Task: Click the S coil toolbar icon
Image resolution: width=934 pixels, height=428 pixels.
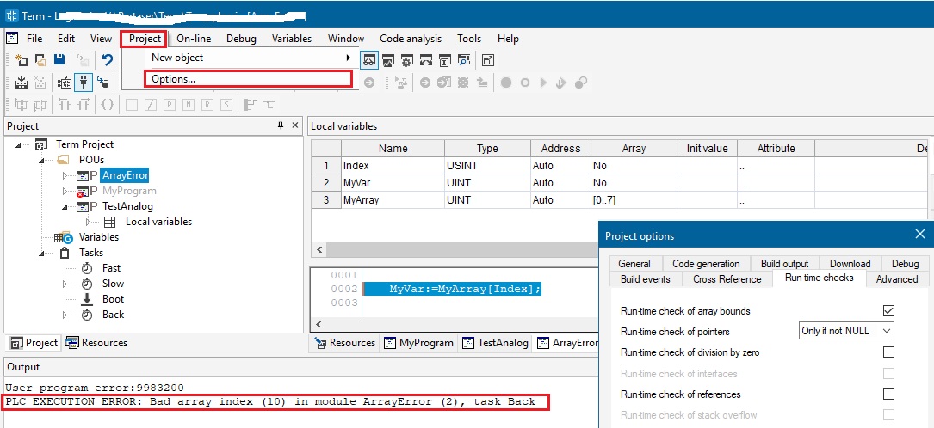Action: [x=226, y=105]
